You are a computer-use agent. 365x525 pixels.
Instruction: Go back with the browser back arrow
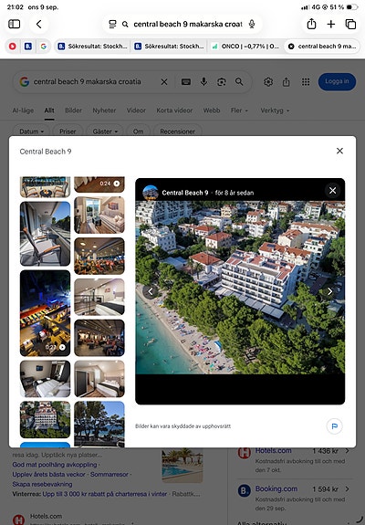coord(39,24)
